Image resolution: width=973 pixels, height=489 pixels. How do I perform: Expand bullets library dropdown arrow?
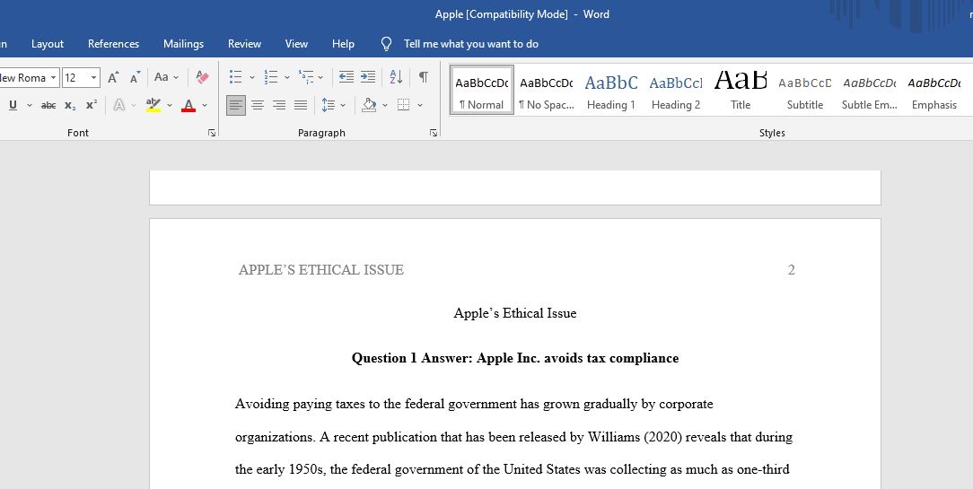pos(252,77)
